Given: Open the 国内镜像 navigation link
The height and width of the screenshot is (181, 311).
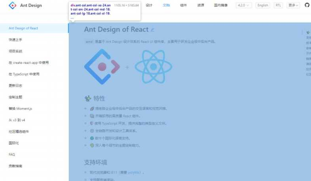Looking at the screenshot, I should tap(221, 5).
